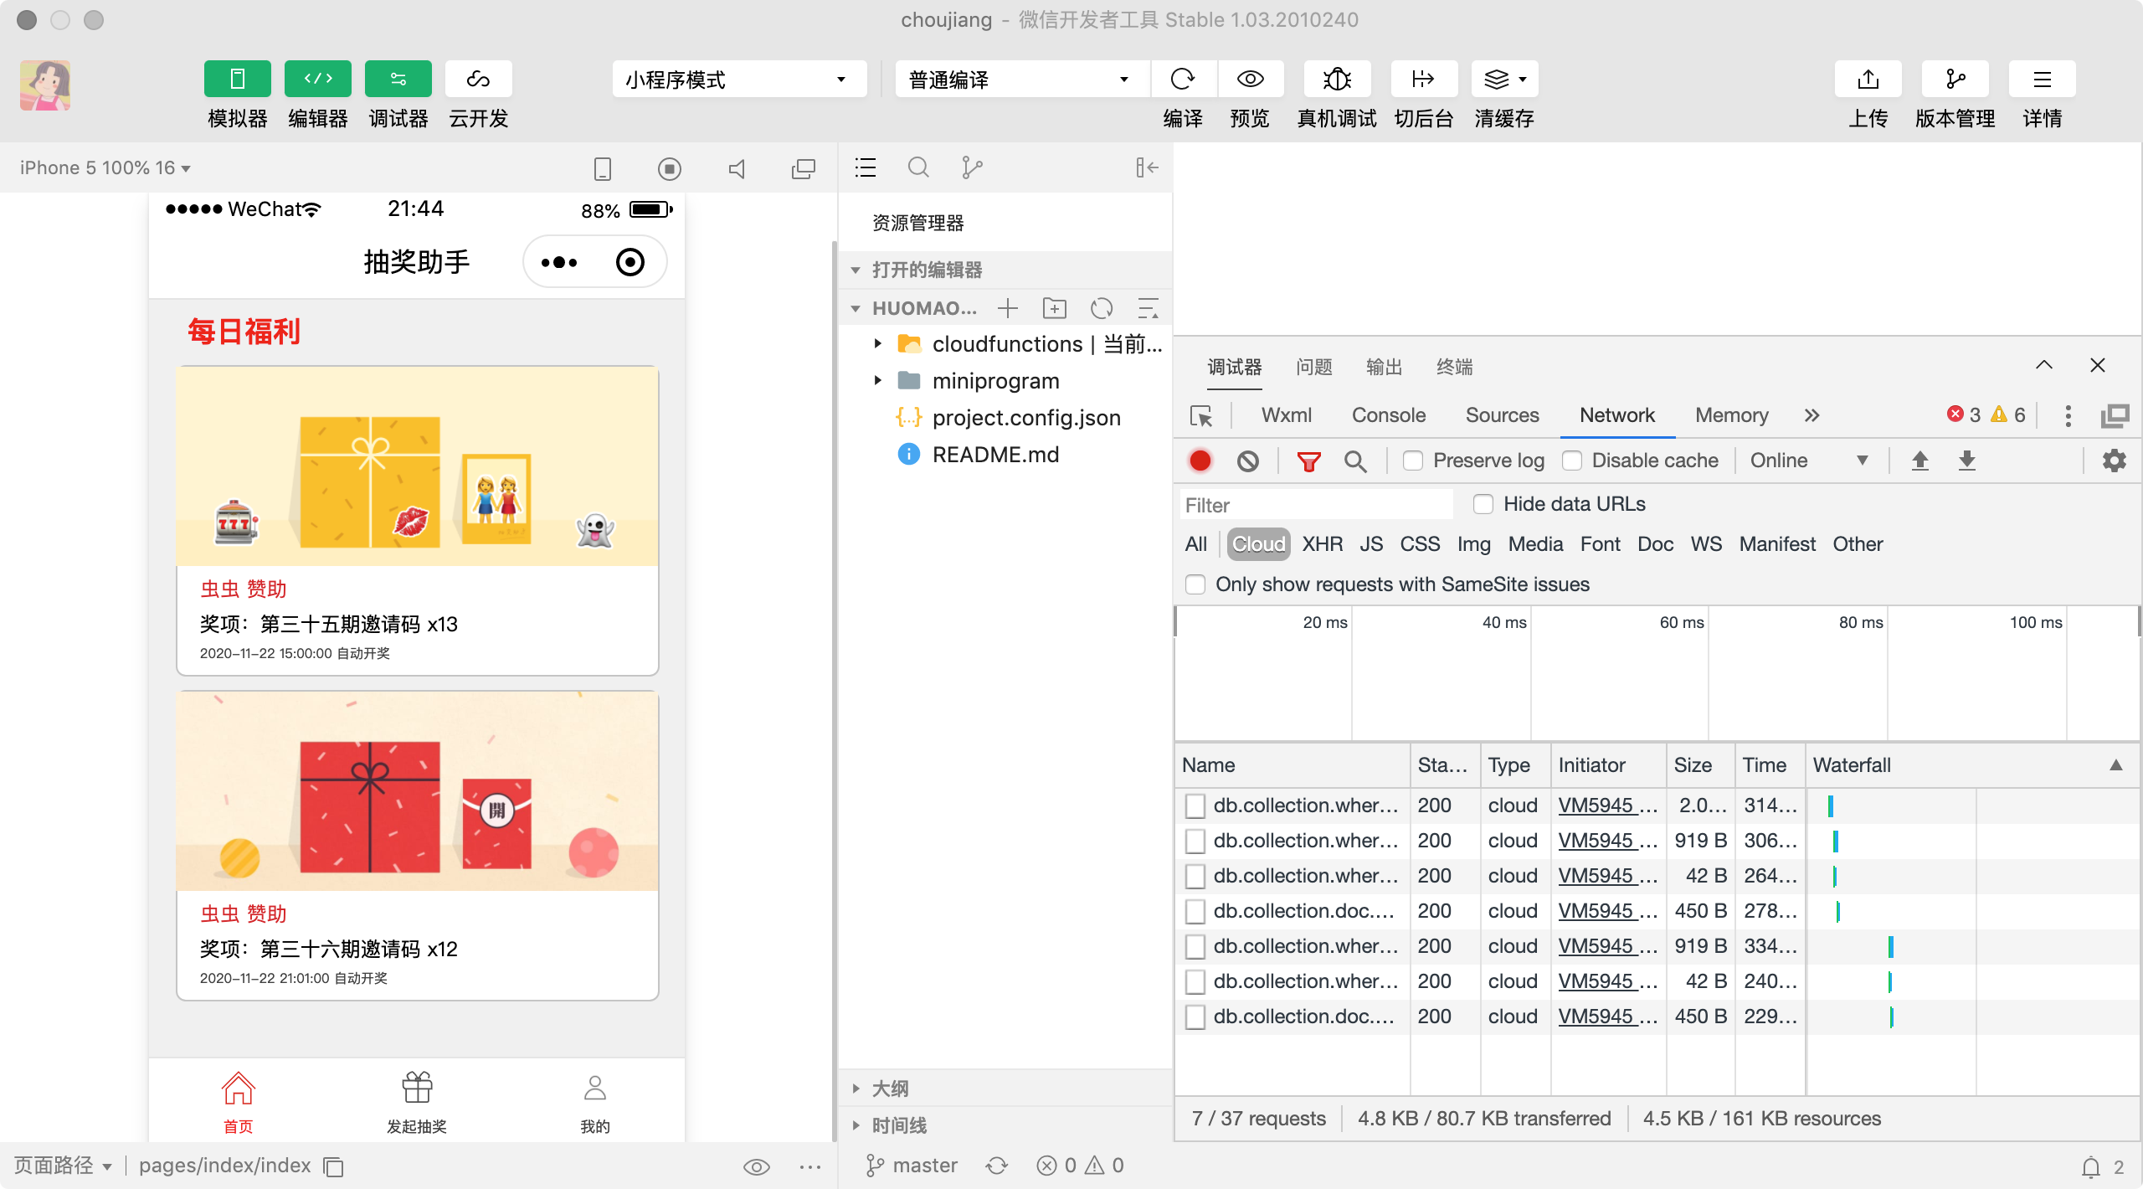The height and width of the screenshot is (1189, 2143).
Task: Expand the cloudfunctions folder
Action: pyautogui.click(x=877, y=344)
